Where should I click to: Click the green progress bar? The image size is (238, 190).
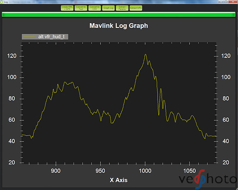click(x=118, y=14)
